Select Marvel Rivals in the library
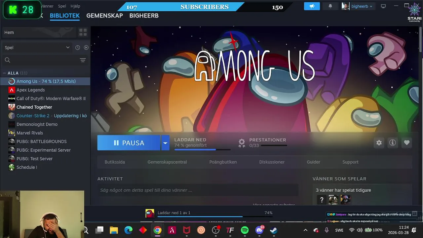Screen dimensions: 423x238 coord(45,133)
